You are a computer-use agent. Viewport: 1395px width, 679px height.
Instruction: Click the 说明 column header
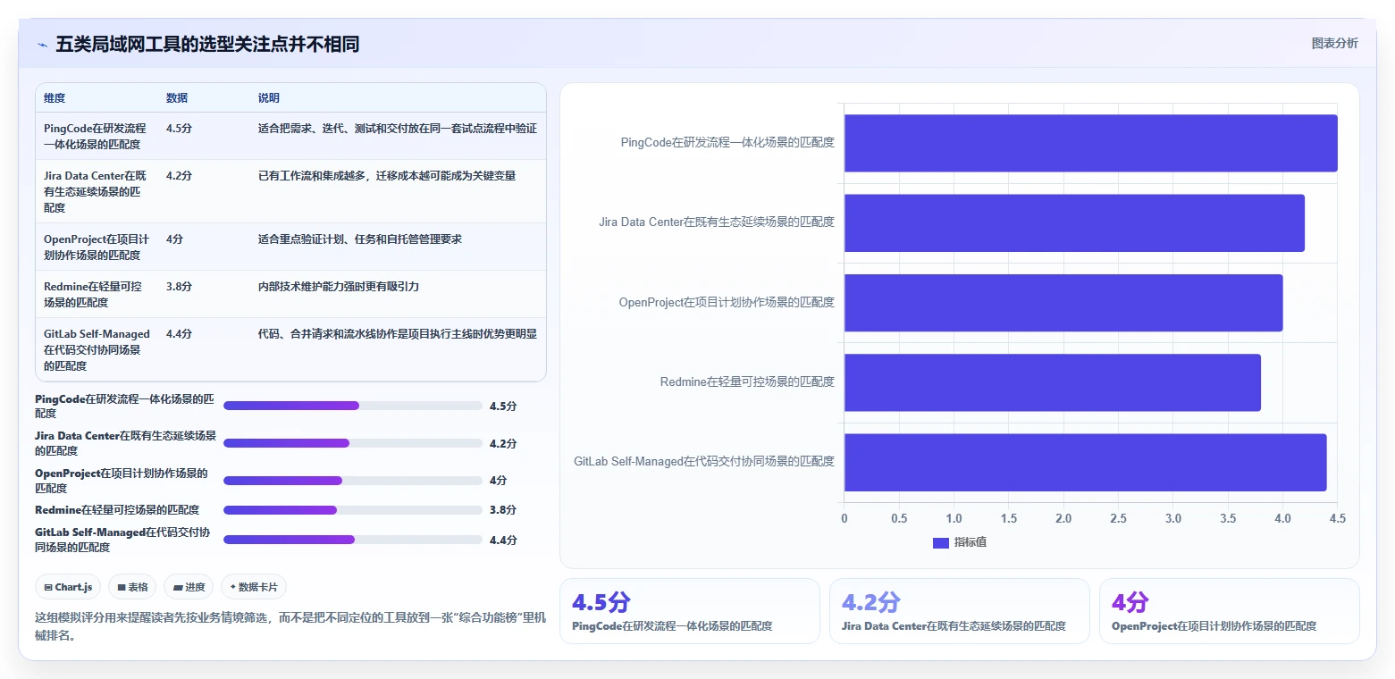[x=269, y=98]
